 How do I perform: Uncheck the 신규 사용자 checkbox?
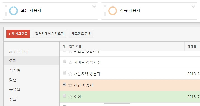64,84
